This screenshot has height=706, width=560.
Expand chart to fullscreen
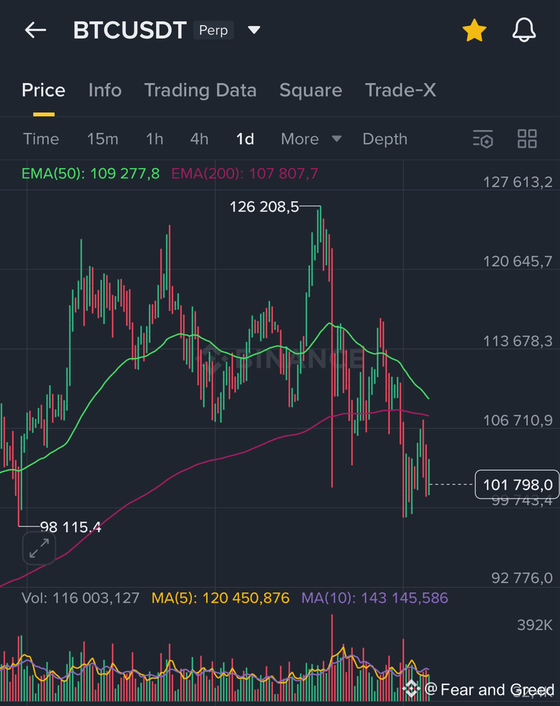pos(39,548)
